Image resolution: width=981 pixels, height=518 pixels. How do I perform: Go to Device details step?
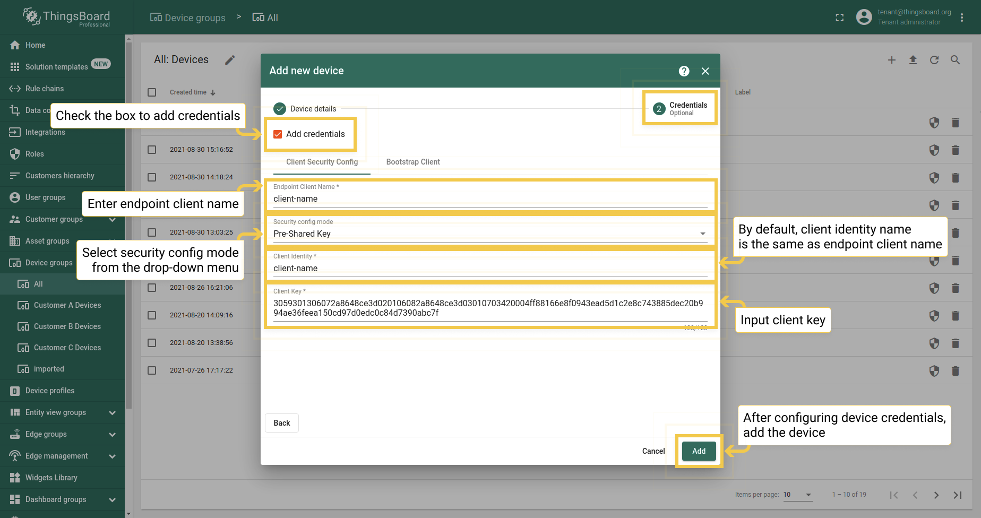point(305,109)
